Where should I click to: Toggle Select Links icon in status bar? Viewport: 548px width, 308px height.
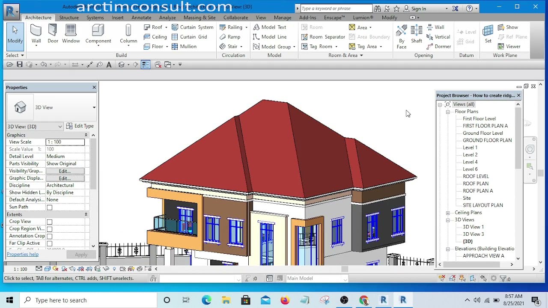click(442, 278)
